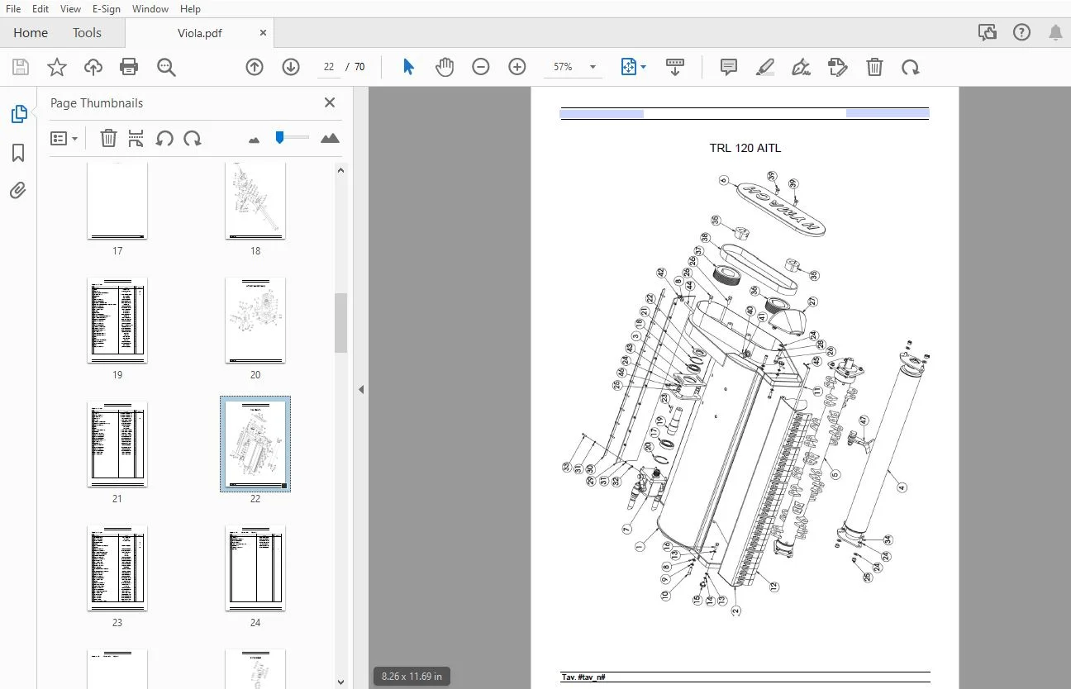Reduce the thumbnail size with the small mountain icon

[254, 140]
